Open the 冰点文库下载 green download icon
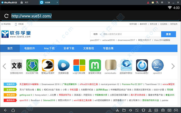 pyautogui.click(x=32, y=65)
